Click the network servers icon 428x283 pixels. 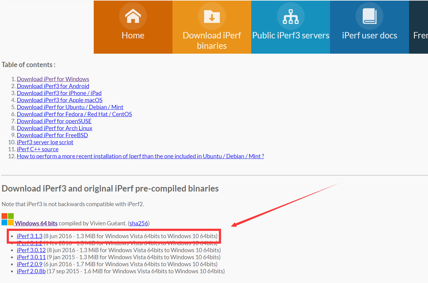click(291, 16)
